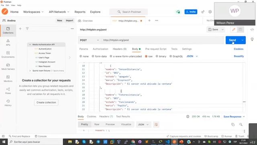Add a new request tab with the plus icon
This screenshot has width=257, height=145.
click(x=149, y=21)
